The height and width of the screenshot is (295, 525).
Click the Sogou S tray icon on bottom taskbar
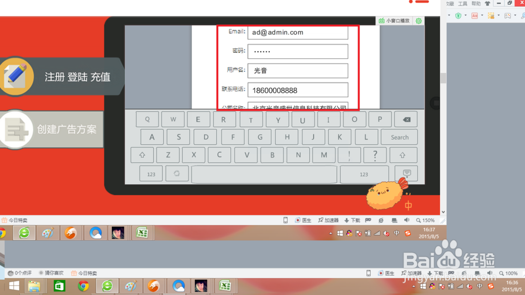click(490, 286)
